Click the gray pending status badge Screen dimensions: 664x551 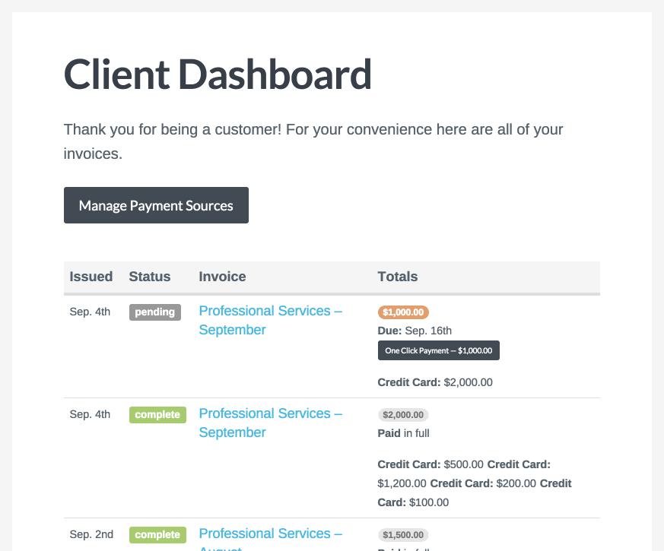tap(155, 312)
